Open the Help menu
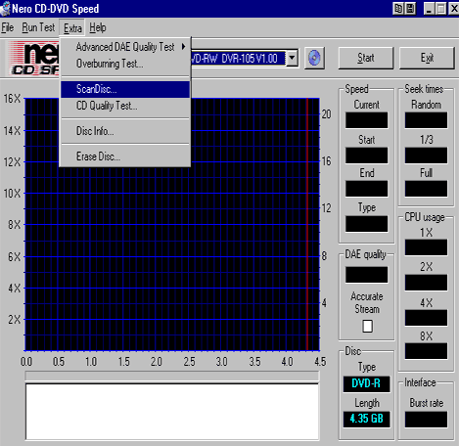This screenshot has width=459, height=446. click(x=98, y=27)
